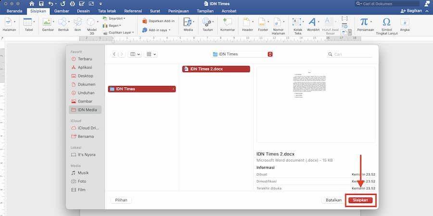This screenshot has height=216, width=433.
Task: Open Unduhan in the sidebar
Action: [85, 93]
